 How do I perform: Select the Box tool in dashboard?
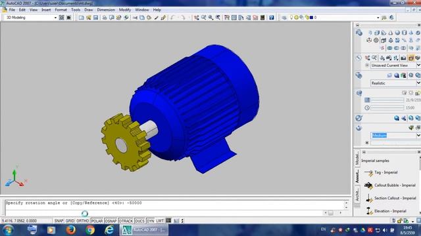click(377, 33)
